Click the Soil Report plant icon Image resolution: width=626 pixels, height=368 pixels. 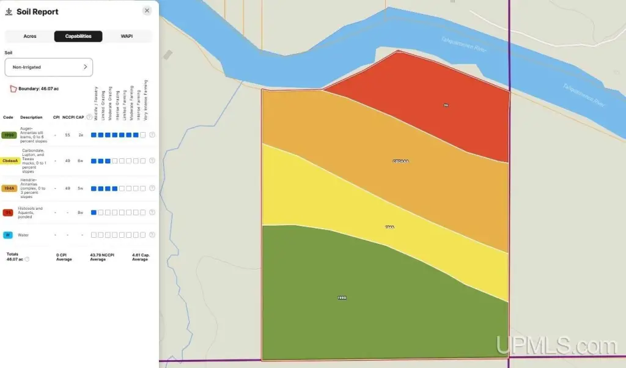tap(9, 12)
